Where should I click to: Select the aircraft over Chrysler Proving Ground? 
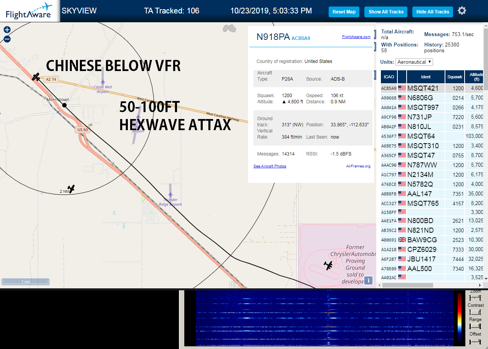pyautogui.click(x=328, y=265)
